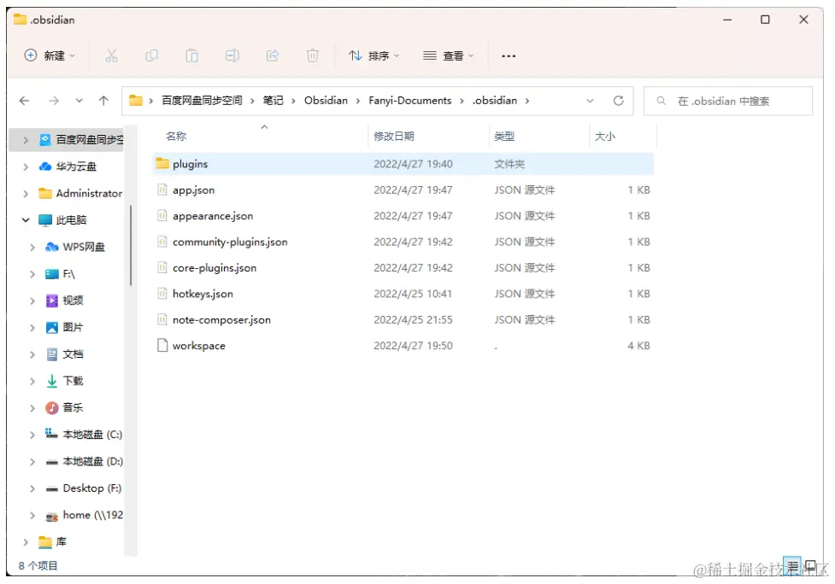Expand the 百度网盘同步空间 tree node
This screenshot has width=835, height=584.
25,140
